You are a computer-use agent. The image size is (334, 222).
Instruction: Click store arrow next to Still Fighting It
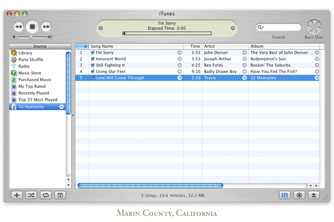(x=180, y=65)
